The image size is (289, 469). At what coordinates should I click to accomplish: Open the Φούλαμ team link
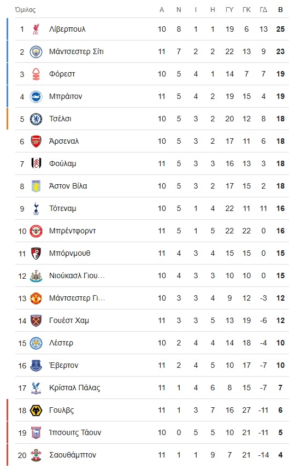62,163
